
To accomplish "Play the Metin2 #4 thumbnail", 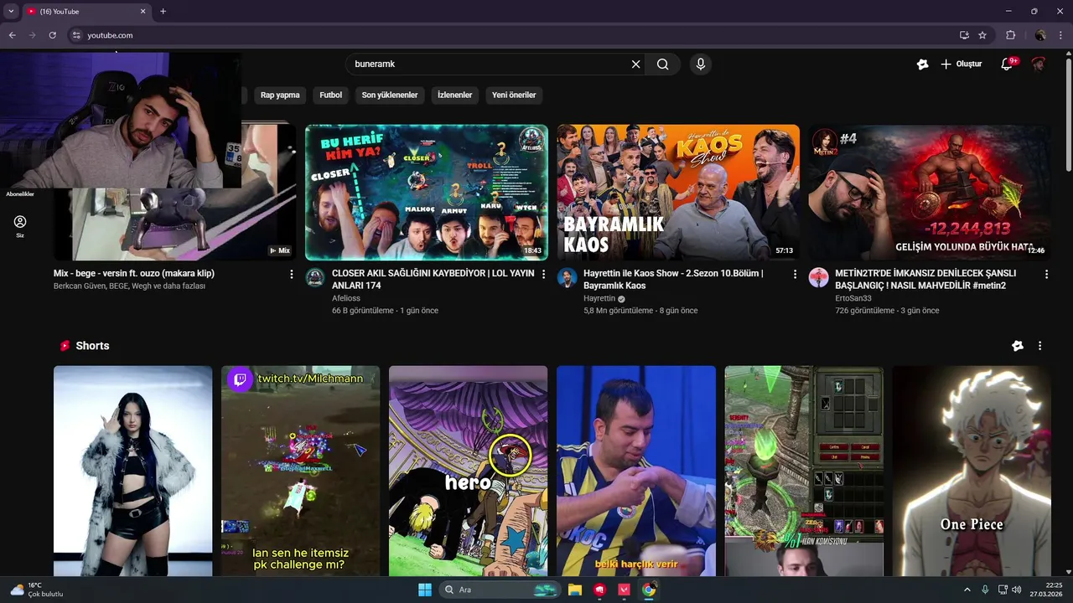I will click(930, 193).
